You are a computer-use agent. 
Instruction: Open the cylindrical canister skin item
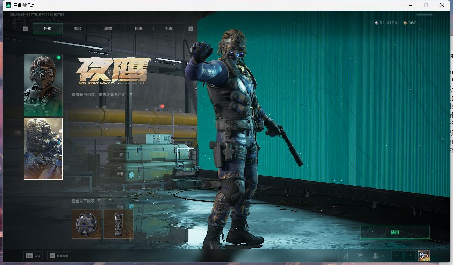[118, 224]
